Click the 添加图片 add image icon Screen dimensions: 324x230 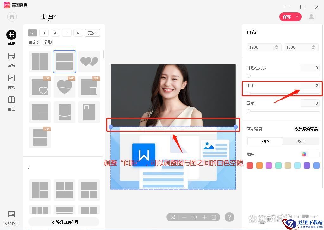click(x=11, y=214)
